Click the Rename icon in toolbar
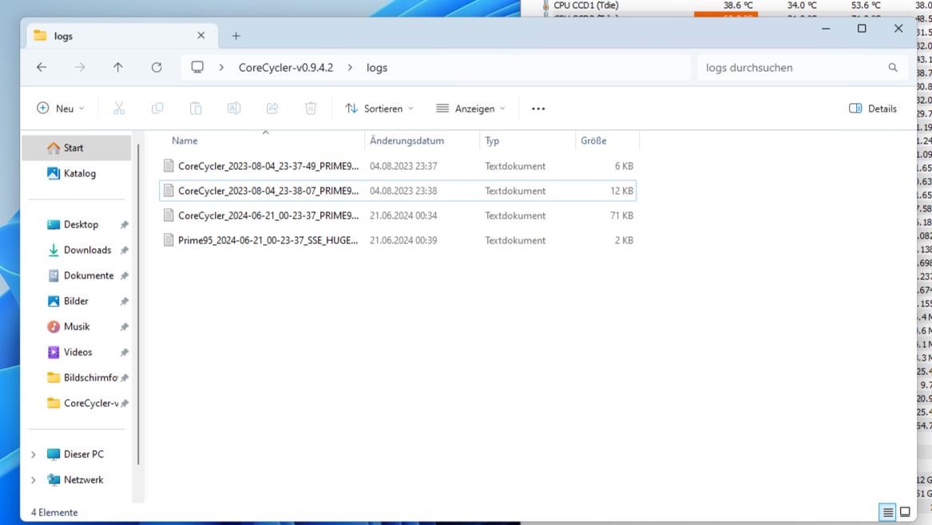The height and width of the screenshot is (525, 932). coord(234,109)
